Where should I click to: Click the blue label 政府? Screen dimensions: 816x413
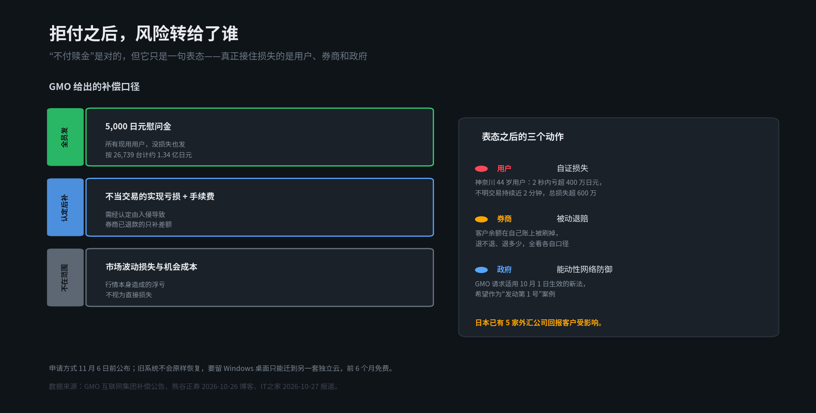coord(504,270)
